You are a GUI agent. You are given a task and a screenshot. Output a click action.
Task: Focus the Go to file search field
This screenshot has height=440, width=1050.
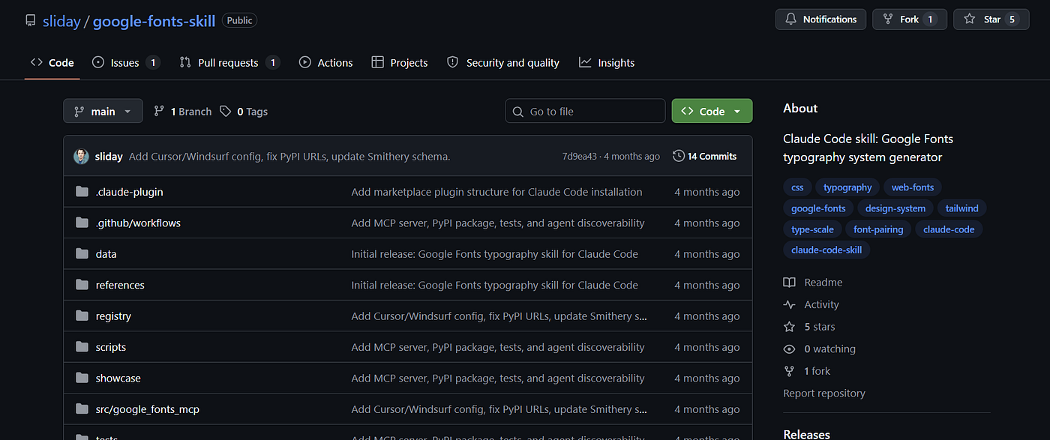click(x=585, y=112)
